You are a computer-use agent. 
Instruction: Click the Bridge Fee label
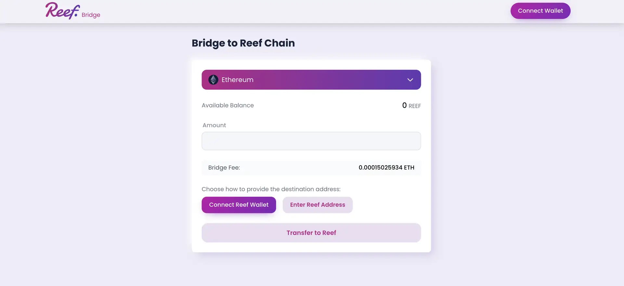(224, 168)
